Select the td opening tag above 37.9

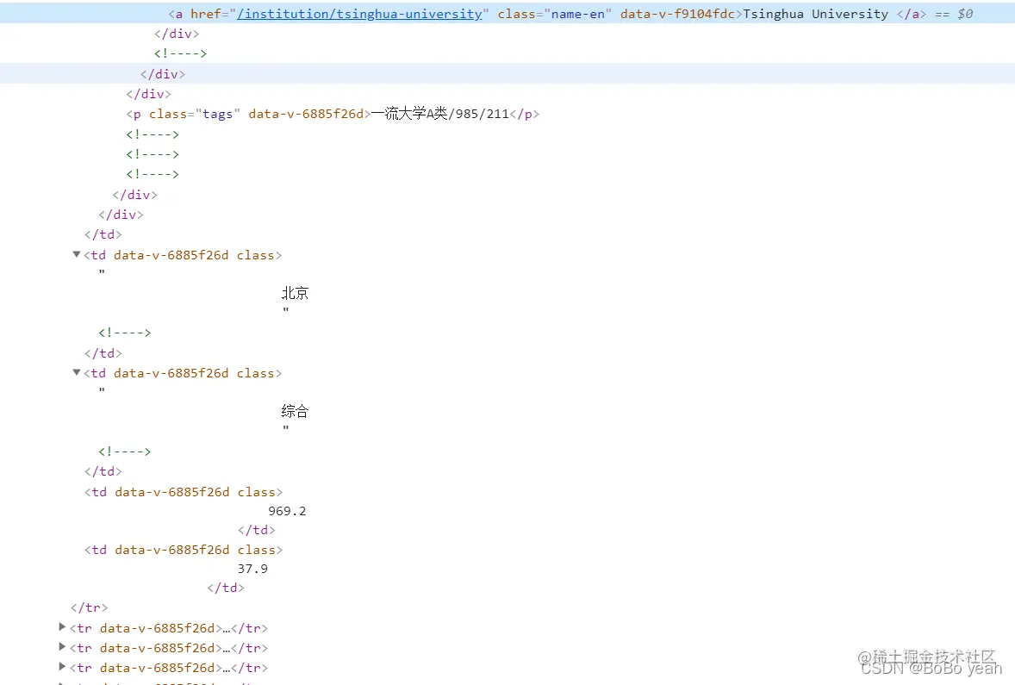coord(184,550)
